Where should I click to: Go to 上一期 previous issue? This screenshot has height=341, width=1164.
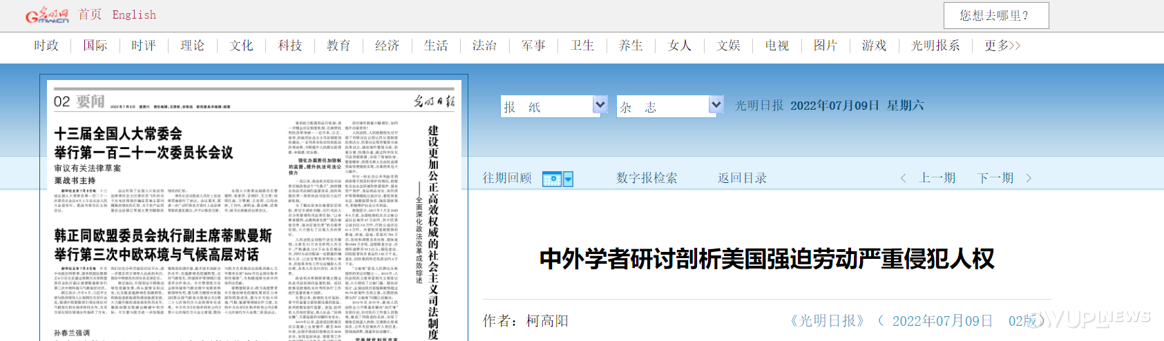[937, 178]
